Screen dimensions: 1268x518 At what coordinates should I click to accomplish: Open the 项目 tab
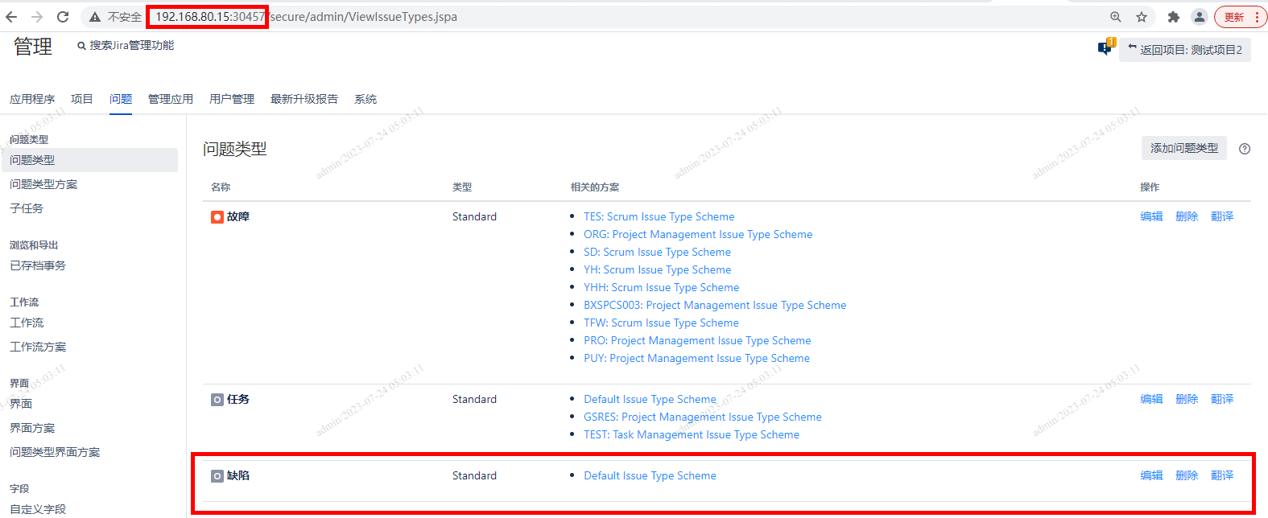[81, 99]
